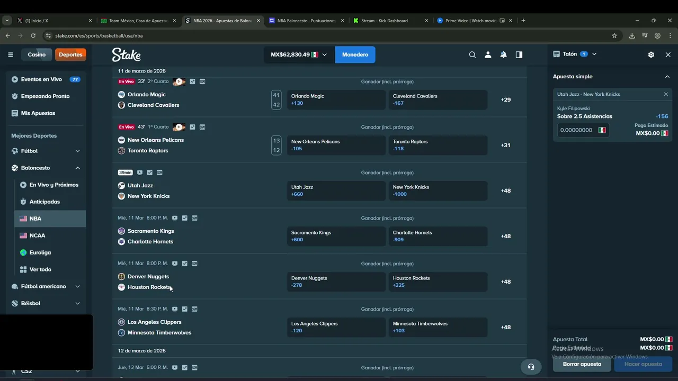678x381 pixels.
Task: Click stream icon for Sacramento Kings match
Action: click(175, 218)
